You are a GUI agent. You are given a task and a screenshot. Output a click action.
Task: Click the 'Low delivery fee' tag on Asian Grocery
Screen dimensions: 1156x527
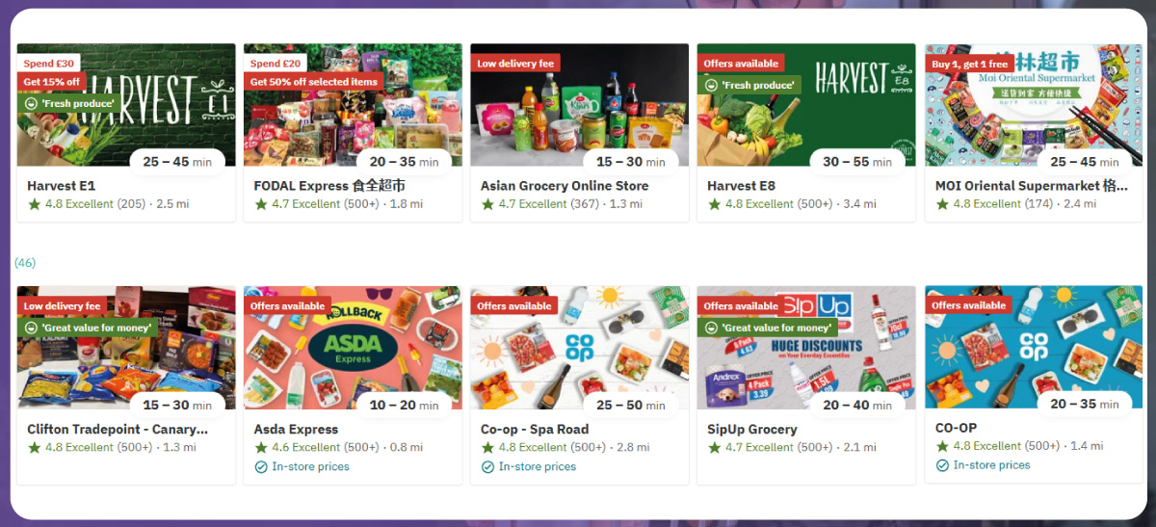[x=515, y=64]
